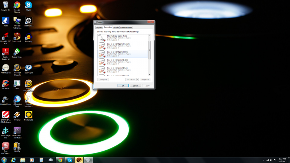Open the Recycle Bin
This screenshot has height=163, width=290.
(6, 5)
